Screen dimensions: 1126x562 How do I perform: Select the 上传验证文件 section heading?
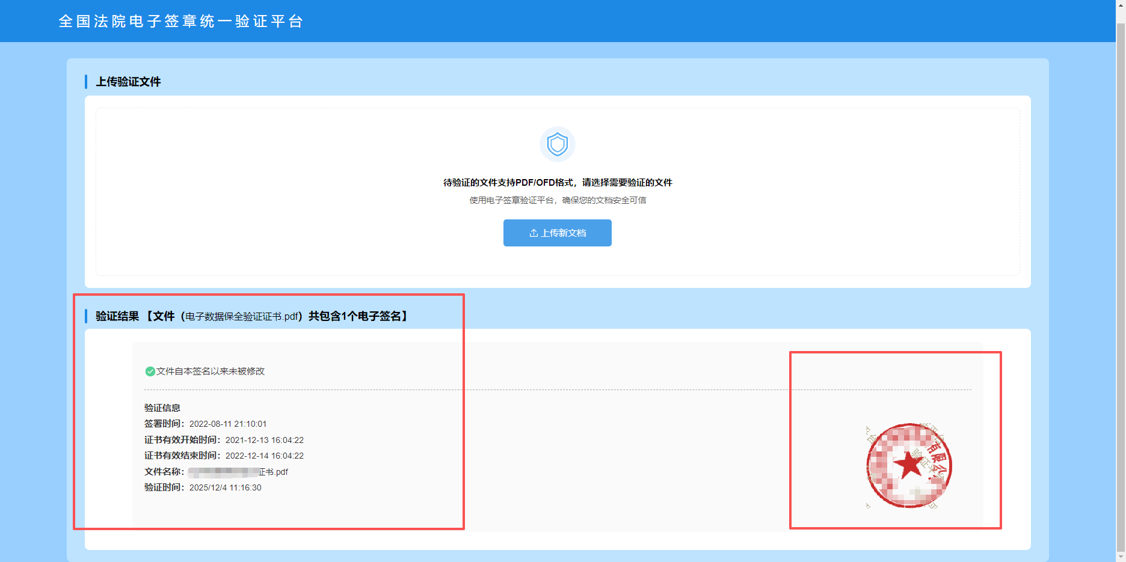(x=128, y=82)
